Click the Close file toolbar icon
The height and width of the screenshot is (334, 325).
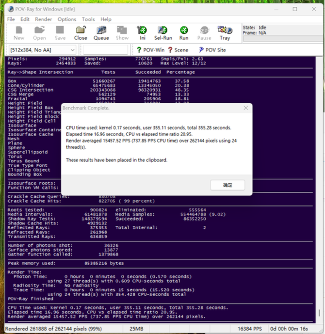[x=81, y=33]
